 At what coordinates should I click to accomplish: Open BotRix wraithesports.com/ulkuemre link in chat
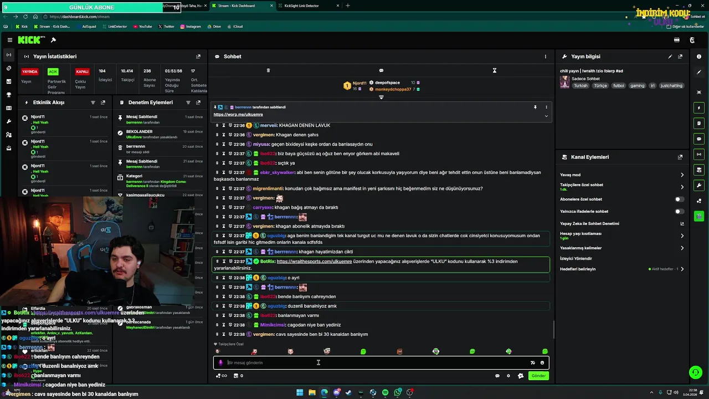[314, 262]
